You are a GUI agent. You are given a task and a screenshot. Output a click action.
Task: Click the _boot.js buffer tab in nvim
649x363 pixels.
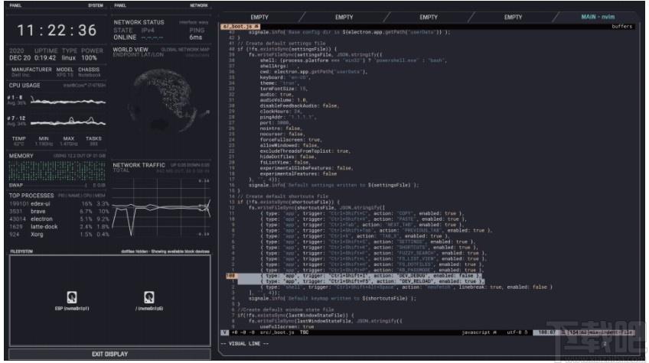pos(240,27)
